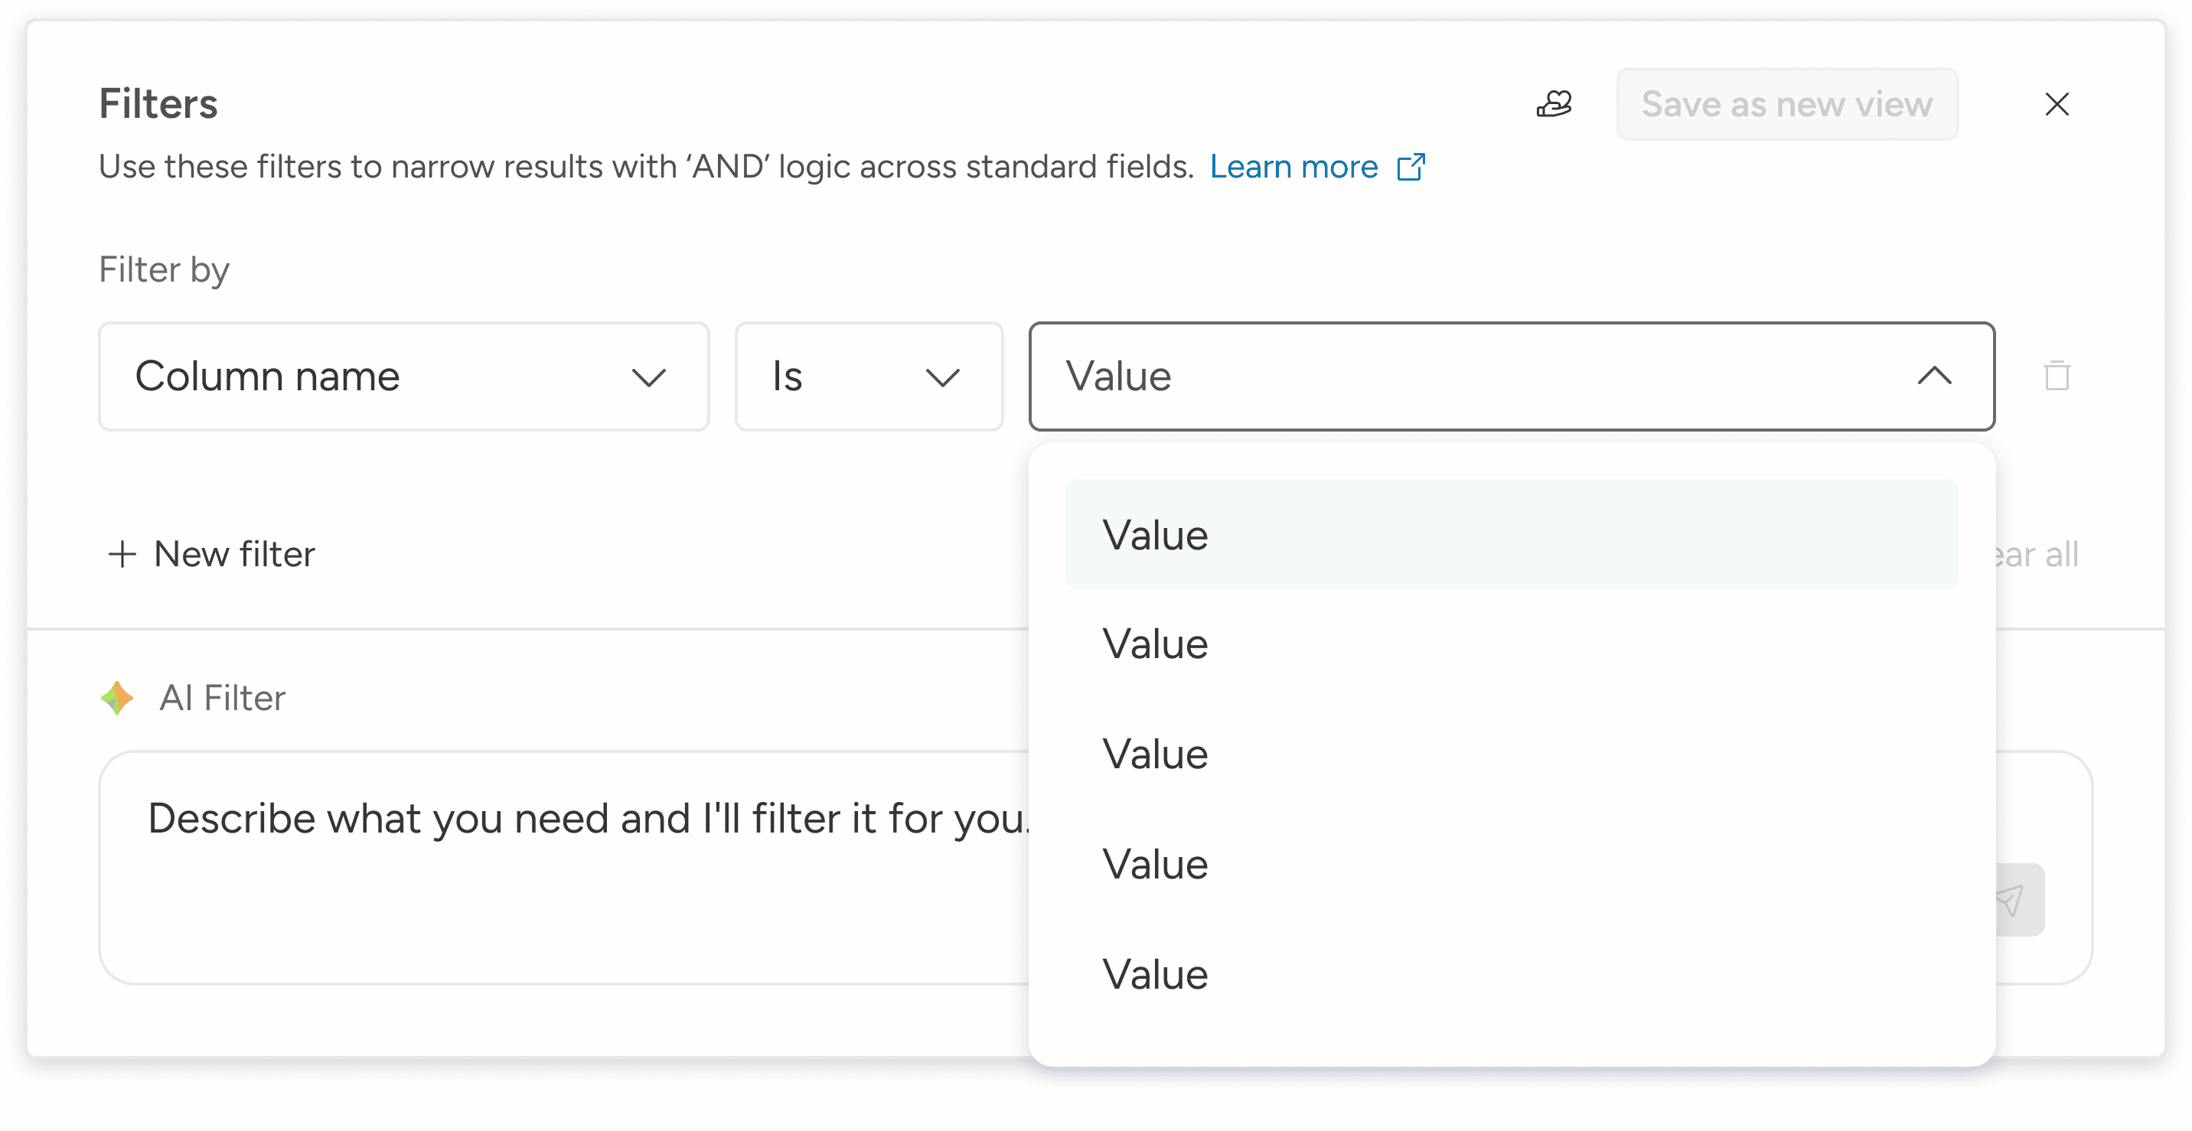This screenshot has width=2192, height=1131.
Task: Click the send paper plane icon
Action: tap(2017, 900)
